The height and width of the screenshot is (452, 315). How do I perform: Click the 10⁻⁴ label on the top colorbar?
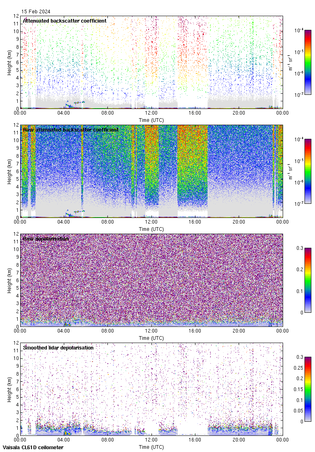click(x=298, y=30)
